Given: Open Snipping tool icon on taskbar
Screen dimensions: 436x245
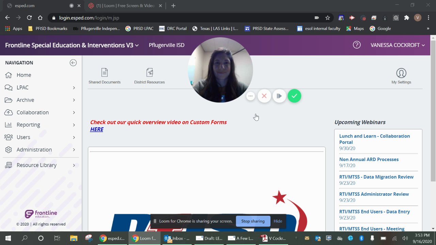Looking at the screenshot, I should 89,238.
